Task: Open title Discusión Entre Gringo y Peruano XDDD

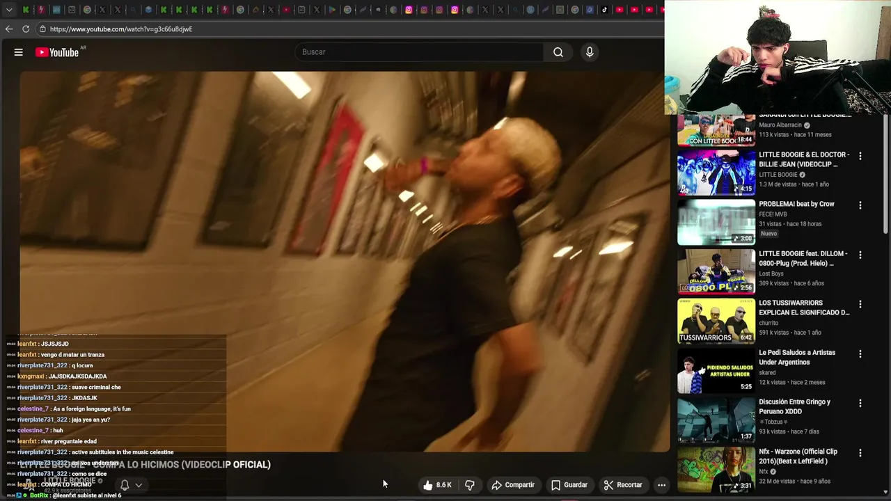Action: point(795,406)
